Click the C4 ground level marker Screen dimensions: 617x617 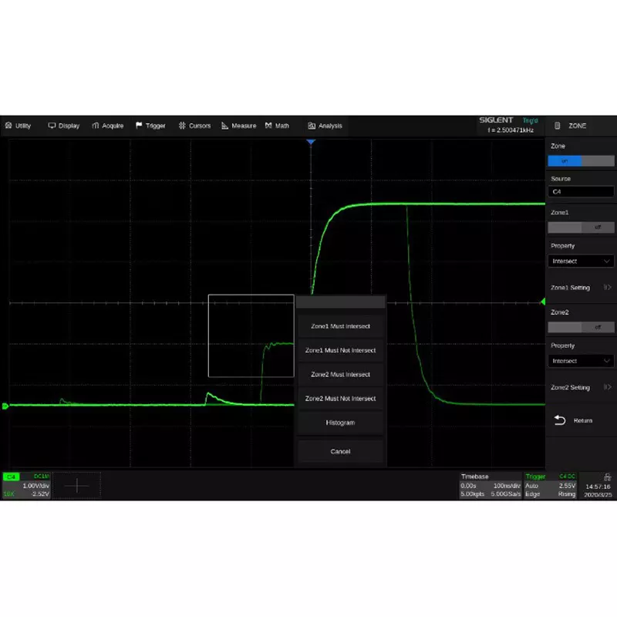[x=5, y=406]
